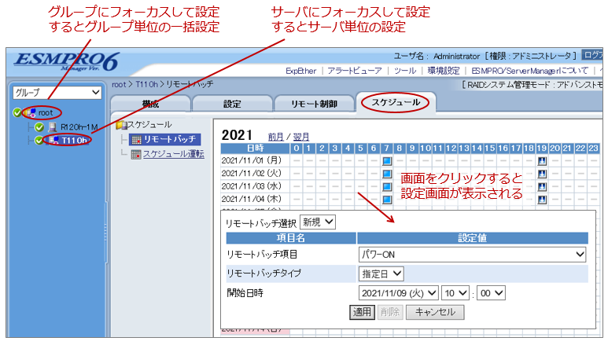Click the キャンセル button

(435, 312)
